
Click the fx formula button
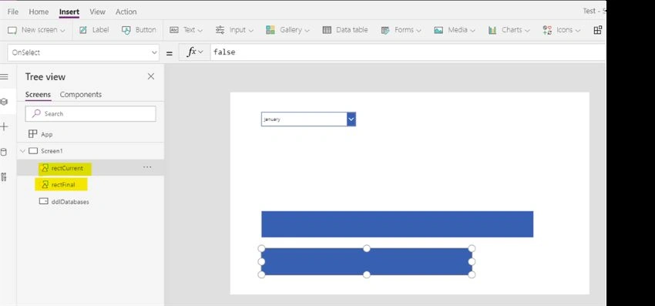click(x=194, y=52)
